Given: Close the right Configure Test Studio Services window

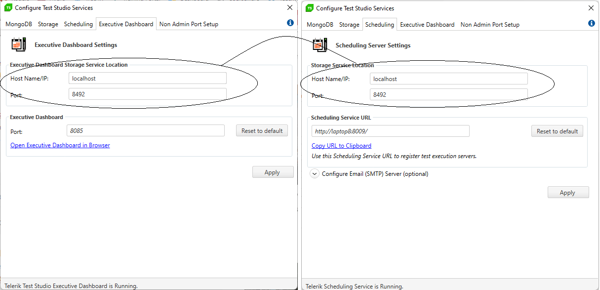Looking at the screenshot, I should click(x=591, y=8).
